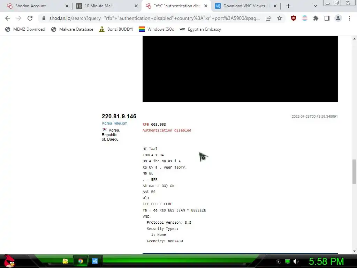Click the browser forward arrow
The height and width of the screenshot is (268, 357).
(x=19, y=18)
